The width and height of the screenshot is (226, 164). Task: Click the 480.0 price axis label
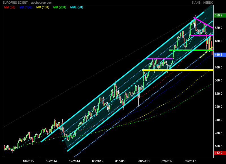pos(218,41)
